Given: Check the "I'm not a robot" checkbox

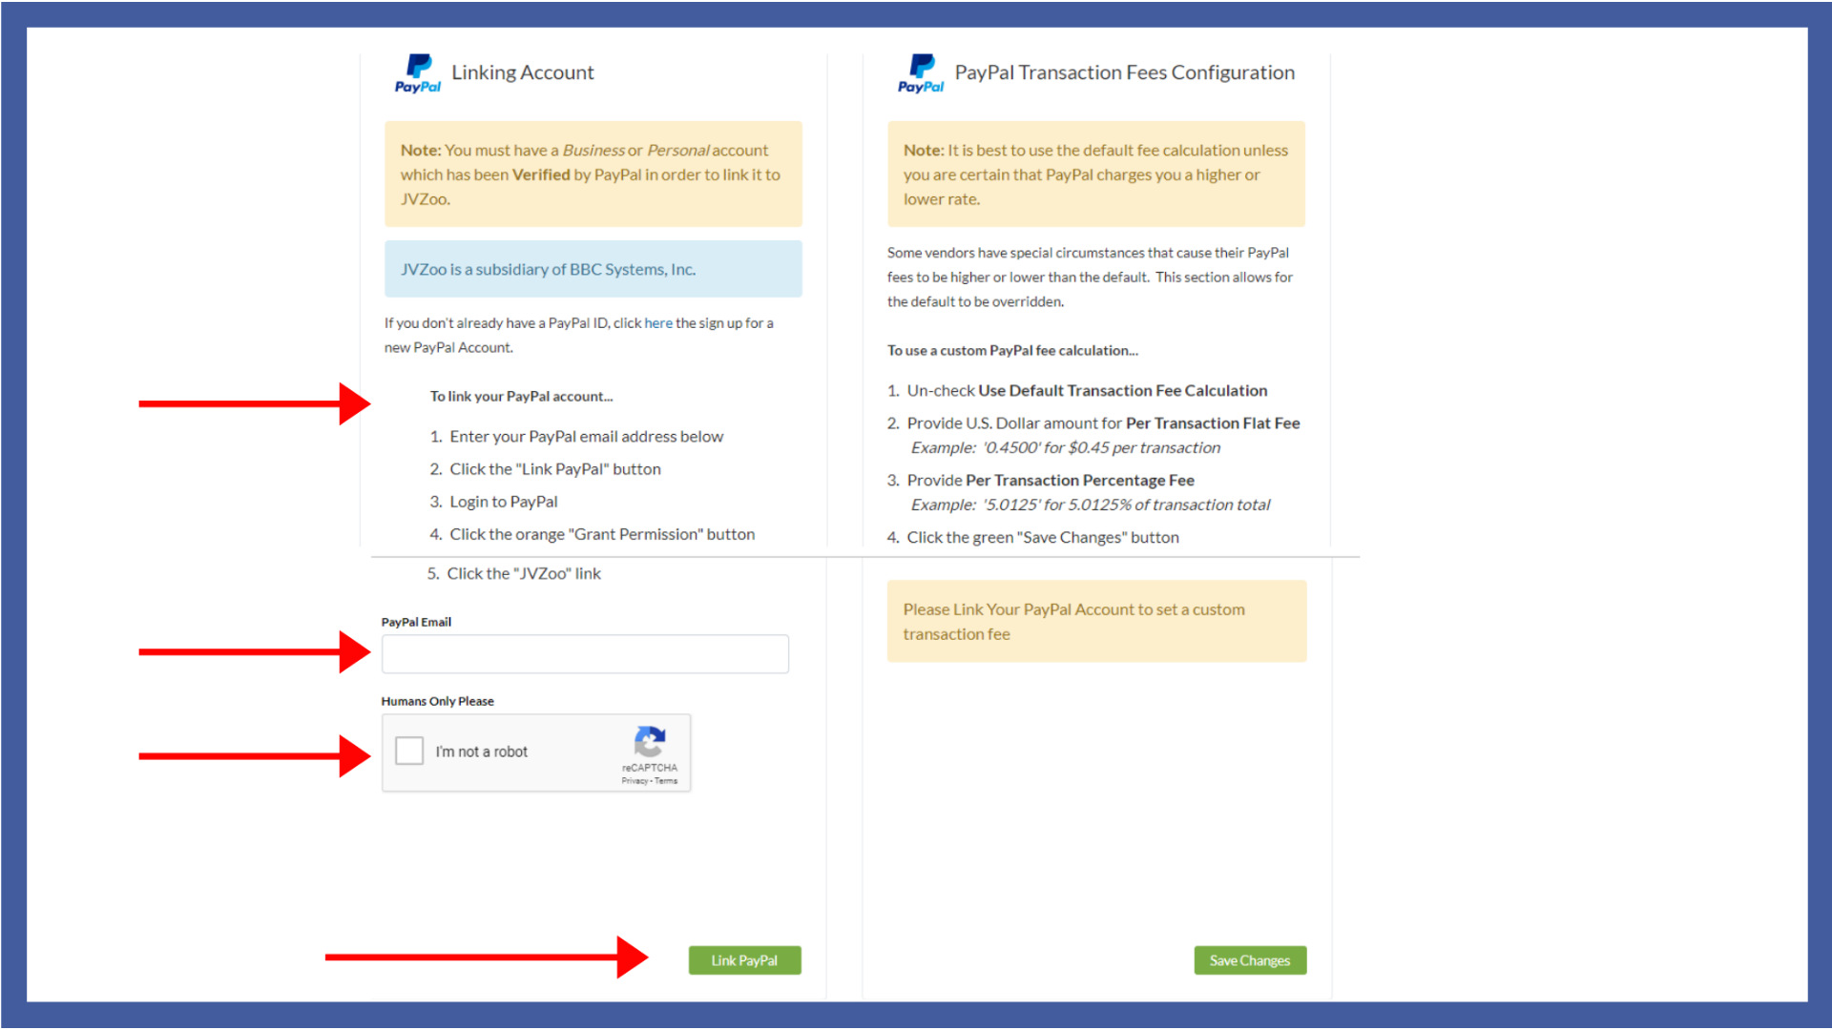Looking at the screenshot, I should coord(409,751).
